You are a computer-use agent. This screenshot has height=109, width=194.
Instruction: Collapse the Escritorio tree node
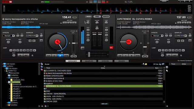(3, 66)
